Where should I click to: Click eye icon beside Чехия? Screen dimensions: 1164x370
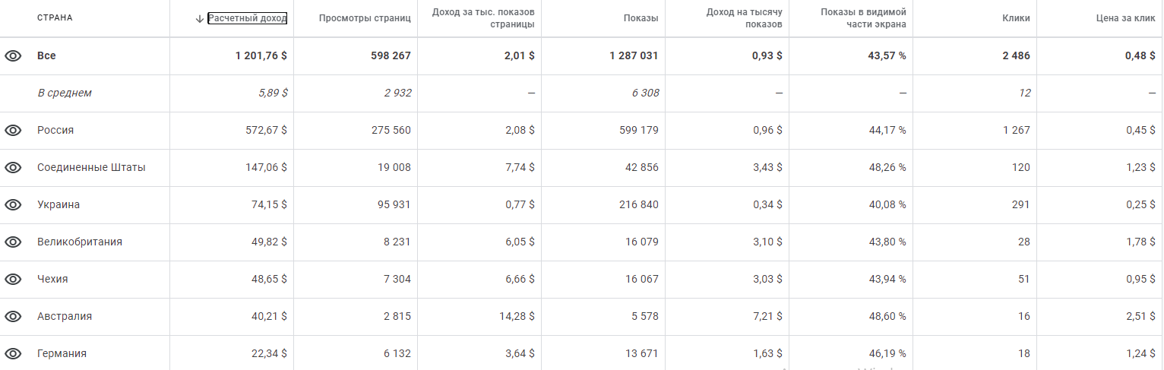point(13,279)
